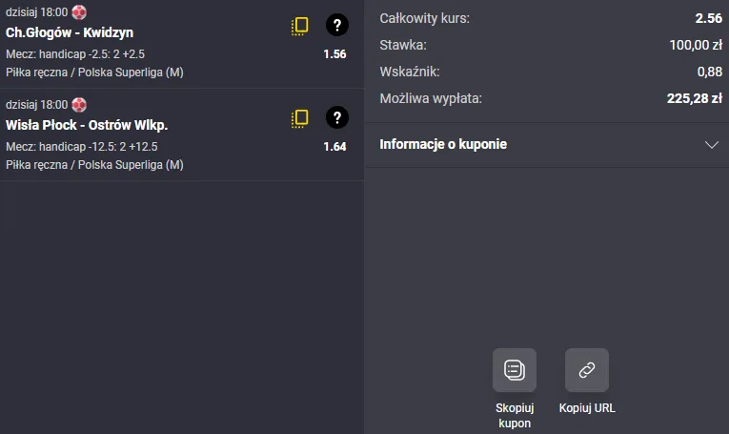Click the handball icon beside the Ch.Głogów match time
Viewport: 729px width, 434px height.
coord(79,12)
